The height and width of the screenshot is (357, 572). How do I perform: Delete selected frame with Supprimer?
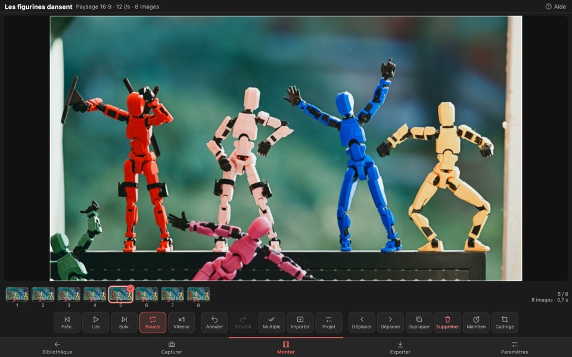[447, 322]
